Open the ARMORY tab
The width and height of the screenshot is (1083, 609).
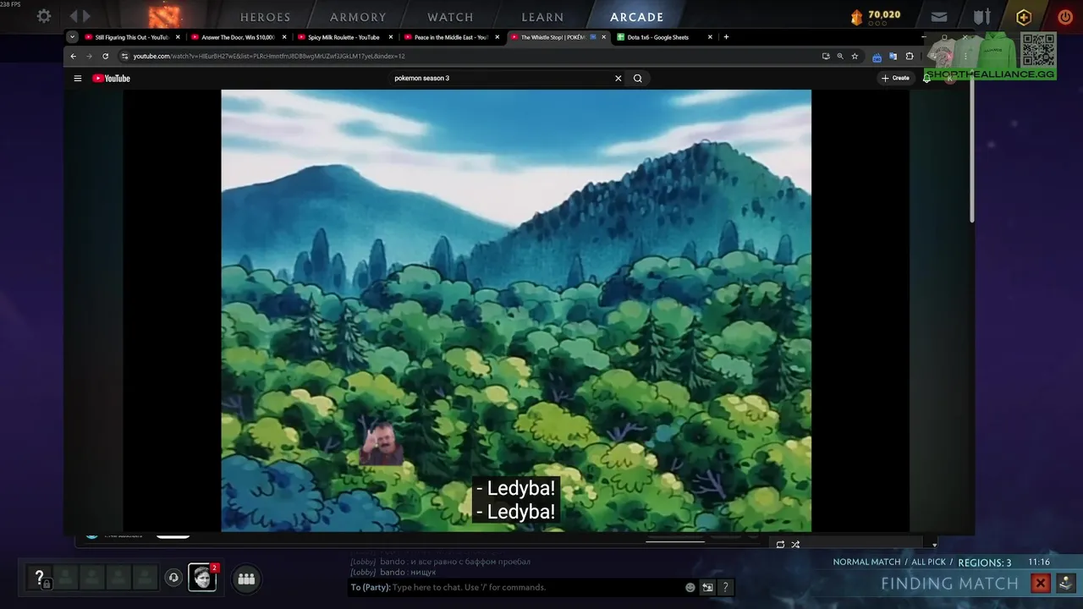click(358, 17)
